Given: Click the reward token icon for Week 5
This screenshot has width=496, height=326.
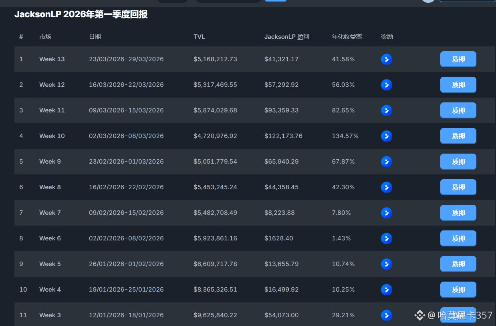Looking at the screenshot, I should click(x=387, y=264).
